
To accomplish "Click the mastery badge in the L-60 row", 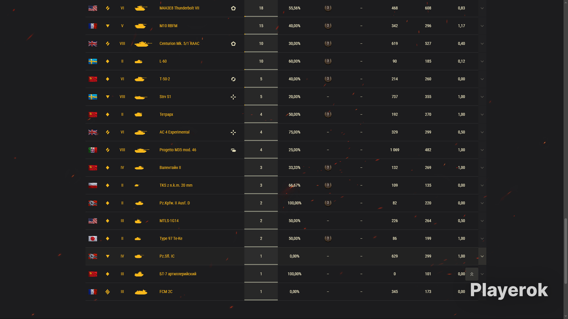I will coord(328,61).
